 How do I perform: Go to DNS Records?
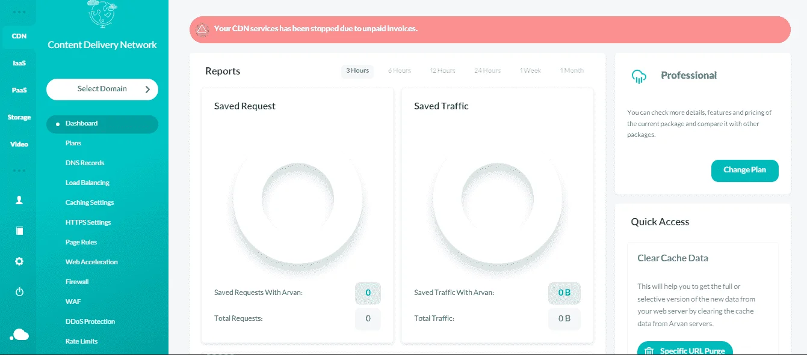[85, 163]
